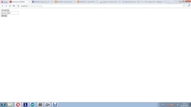Image resolution: width=191 pixels, height=107 pixels.
Task: Bookmark page with heart icon
Action: (x=184, y=6)
